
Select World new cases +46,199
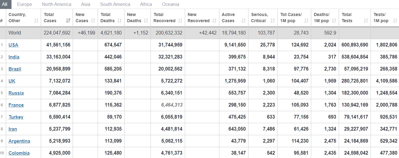86,33
